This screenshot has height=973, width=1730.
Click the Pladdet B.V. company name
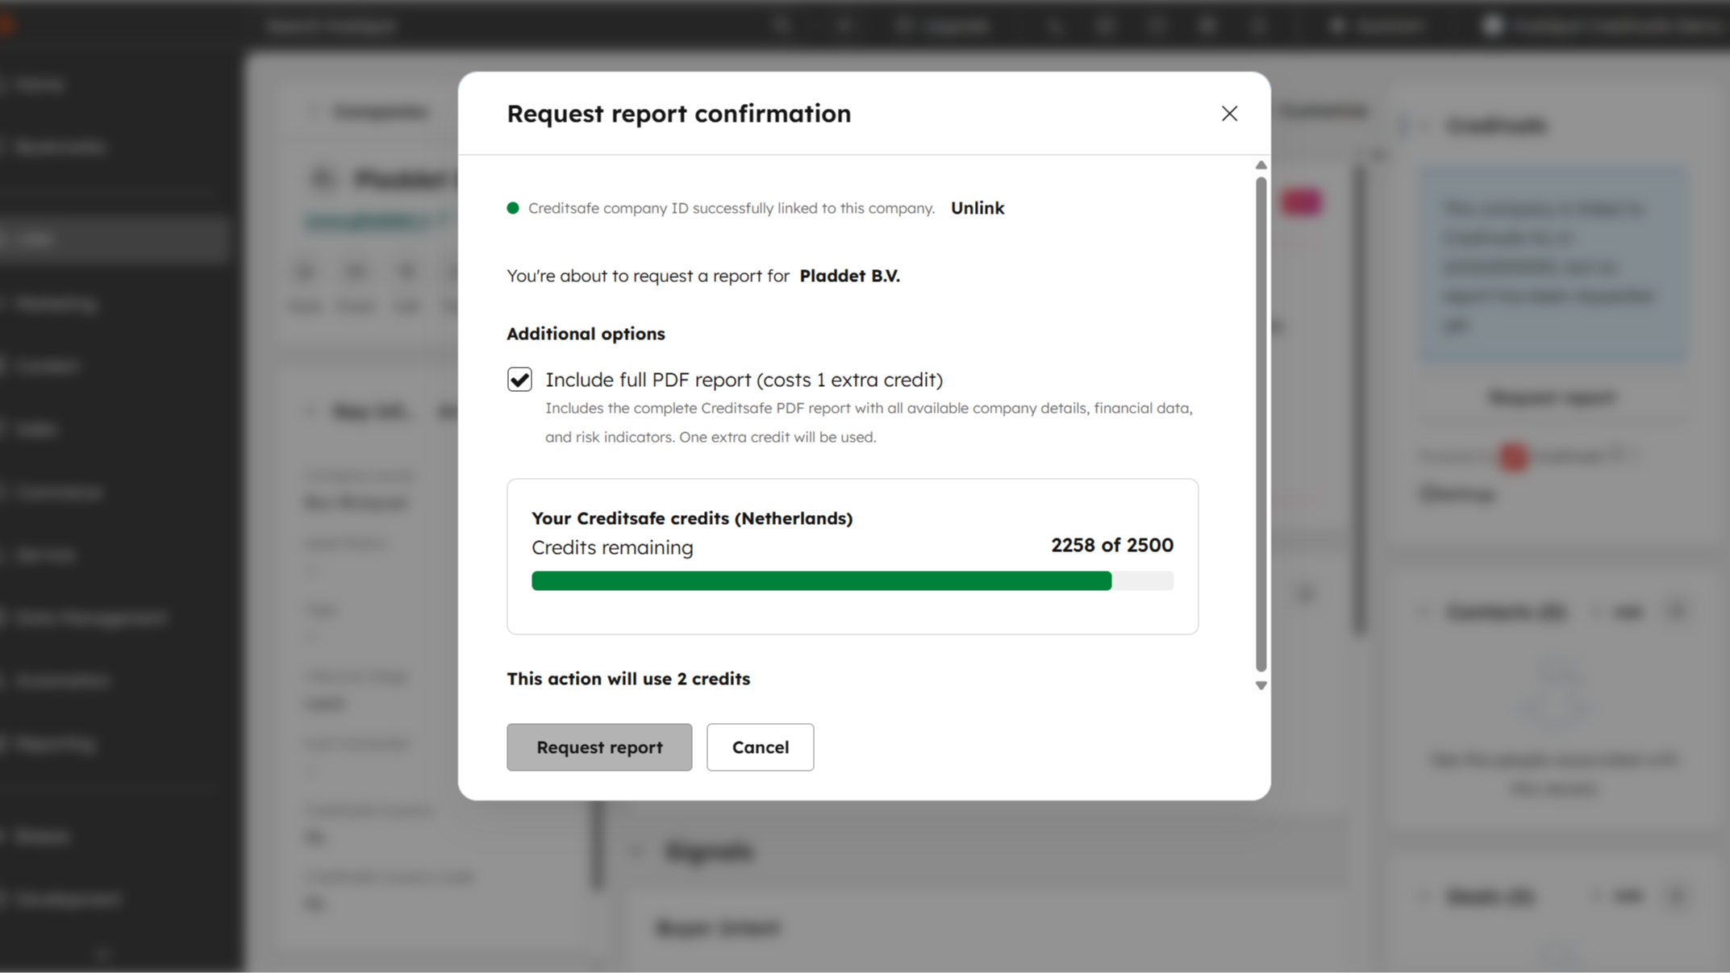click(848, 276)
